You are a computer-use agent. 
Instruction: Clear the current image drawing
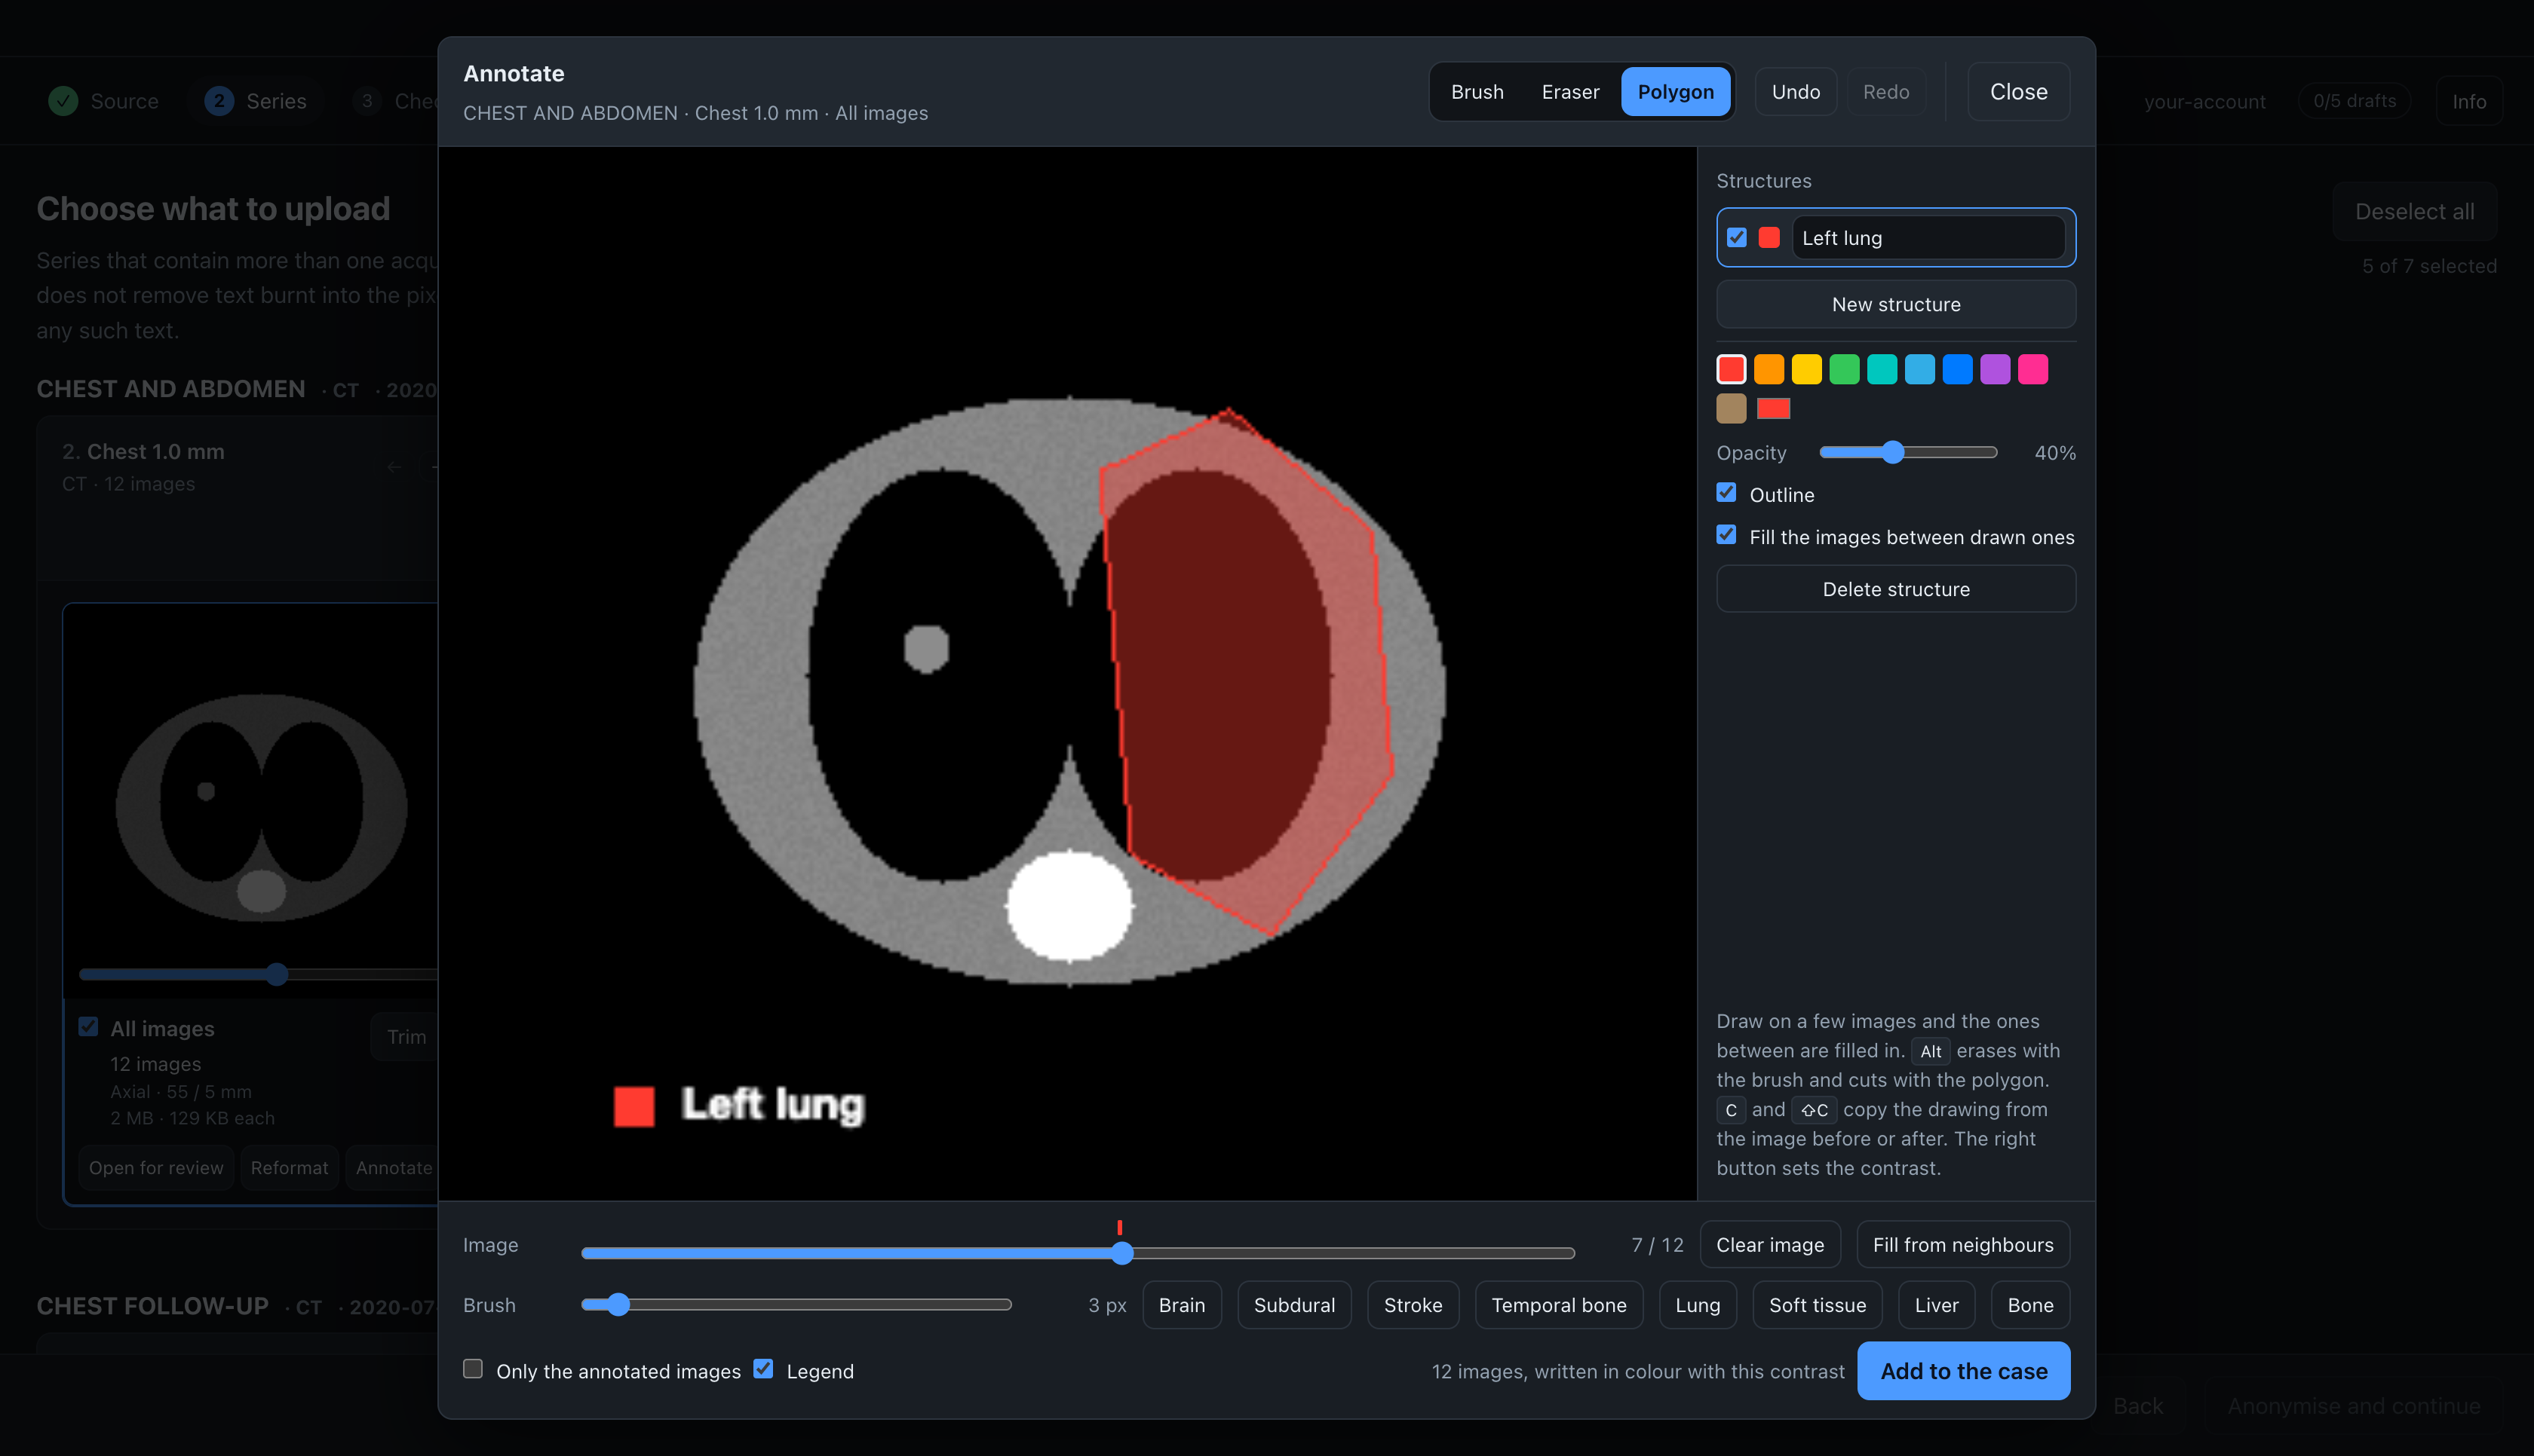point(1770,1245)
